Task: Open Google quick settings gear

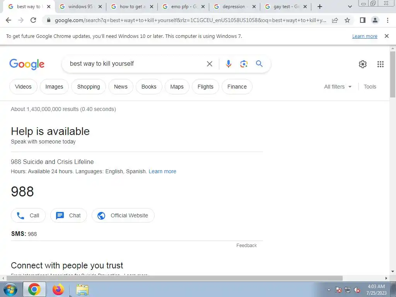Action: (x=362, y=64)
